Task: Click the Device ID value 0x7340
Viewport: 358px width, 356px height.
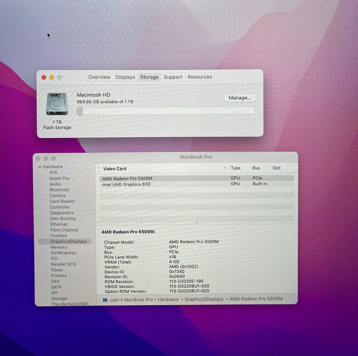Action: pos(177,271)
